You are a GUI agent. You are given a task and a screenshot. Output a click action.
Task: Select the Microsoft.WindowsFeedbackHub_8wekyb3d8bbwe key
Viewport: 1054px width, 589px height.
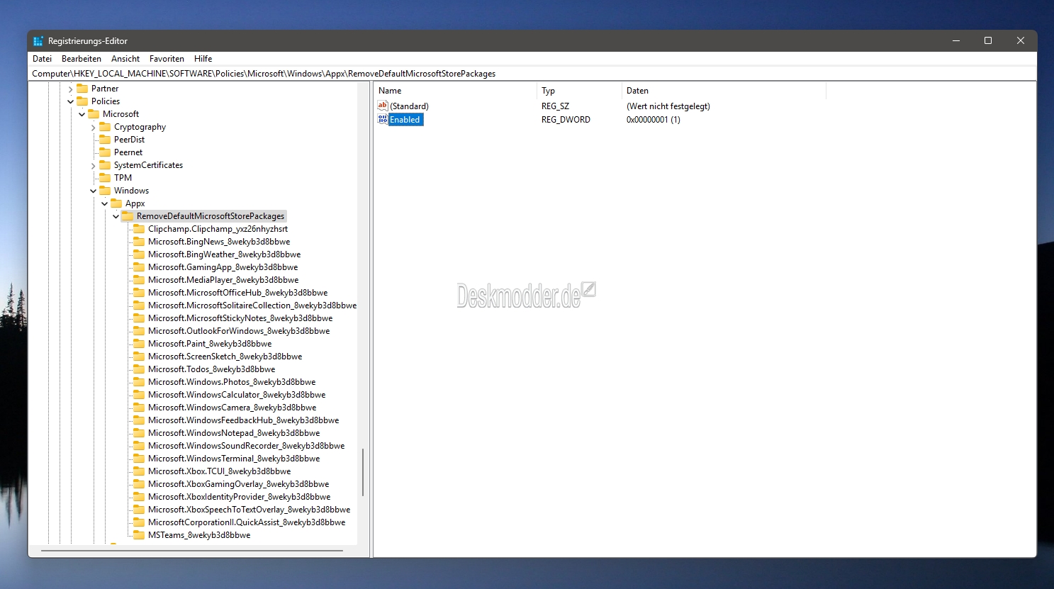point(243,420)
